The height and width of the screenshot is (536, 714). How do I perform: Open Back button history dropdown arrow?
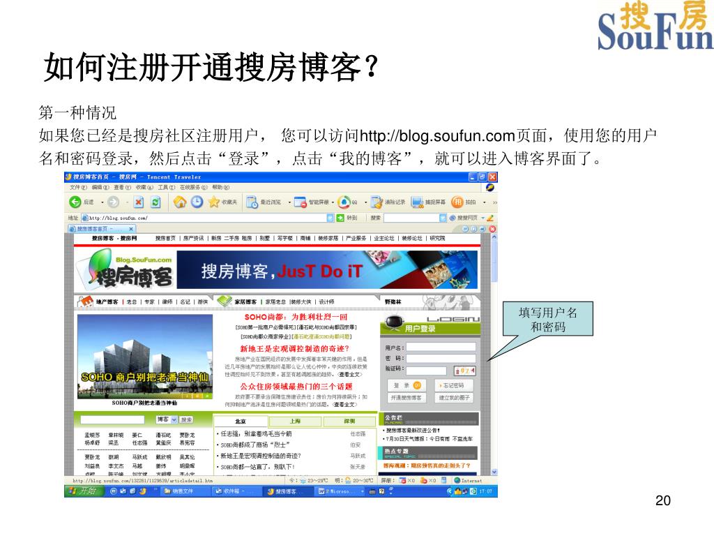tap(102, 202)
